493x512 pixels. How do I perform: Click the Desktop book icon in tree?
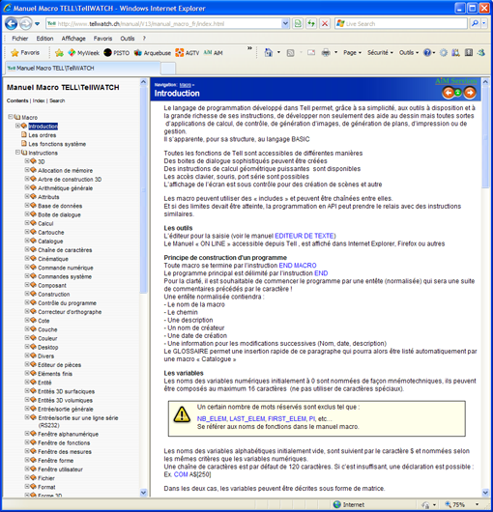point(33,347)
